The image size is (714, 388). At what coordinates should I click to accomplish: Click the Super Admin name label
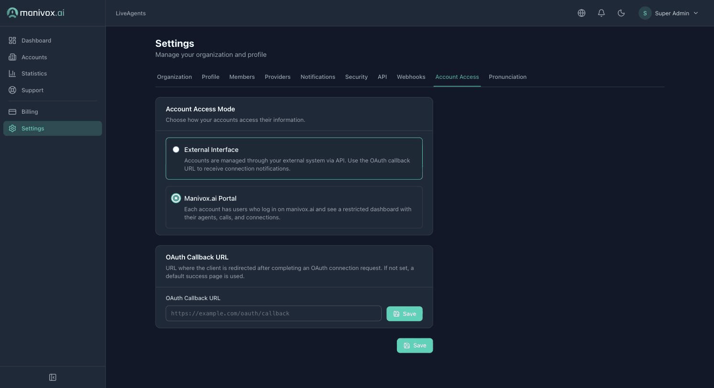point(672,13)
